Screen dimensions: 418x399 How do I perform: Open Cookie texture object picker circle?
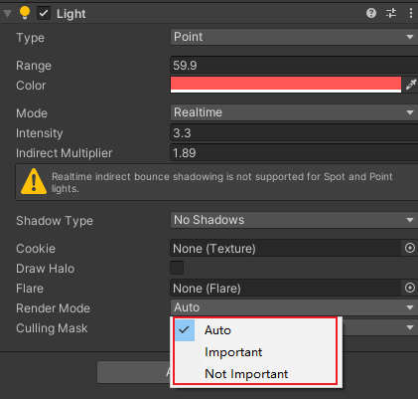[410, 248]
